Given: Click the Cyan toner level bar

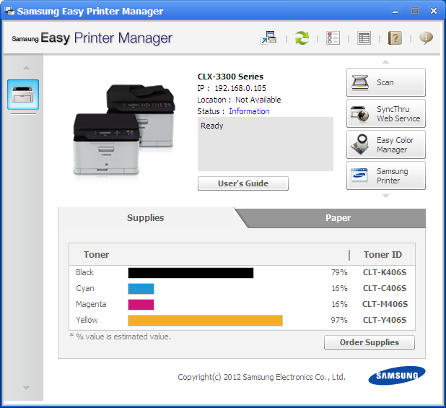Looking at the screenshot, I should click(141, 289).
